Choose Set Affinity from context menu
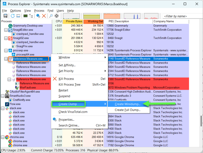This screenshot has height=153, width=203. 79,65
